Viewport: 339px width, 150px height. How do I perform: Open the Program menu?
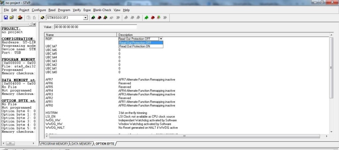pyautogui.click(x=64, y=10)
